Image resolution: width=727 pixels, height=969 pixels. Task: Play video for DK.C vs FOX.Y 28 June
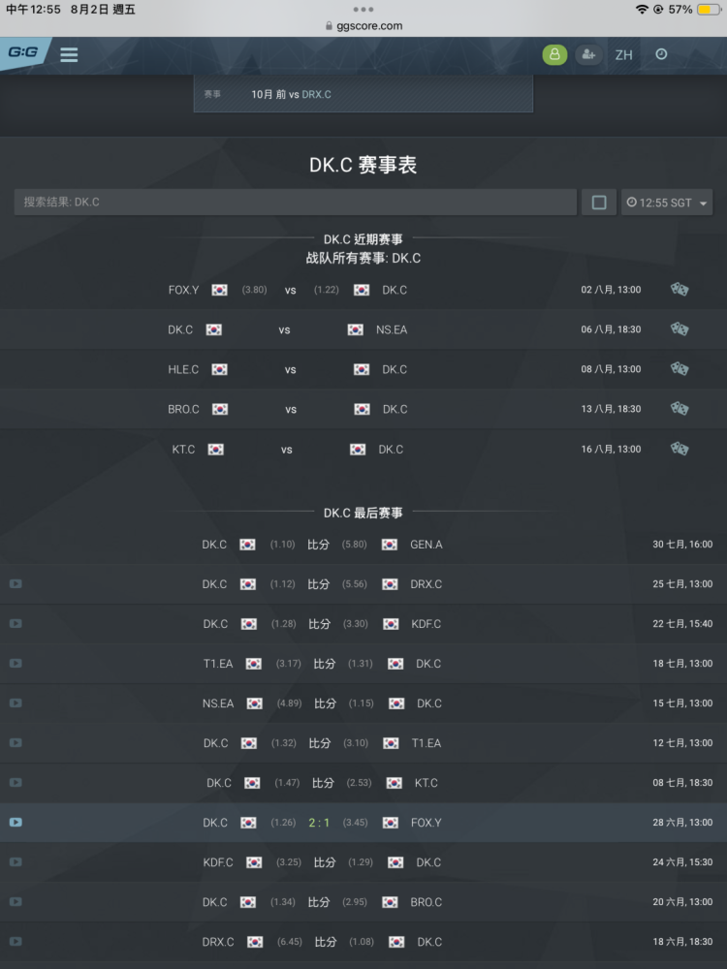tap(16, 823)
